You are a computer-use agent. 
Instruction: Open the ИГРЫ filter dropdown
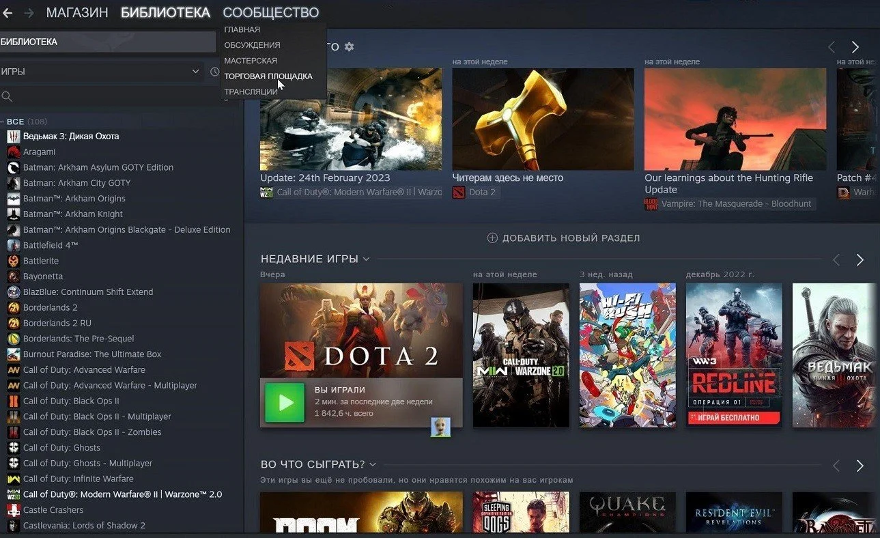(x=102, y=72)
